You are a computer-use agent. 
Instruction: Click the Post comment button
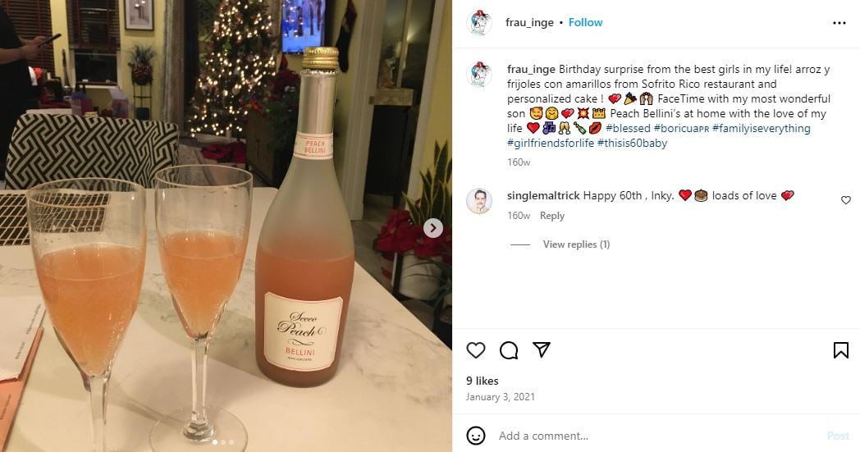pyautogui.click(x=838, y=436)
